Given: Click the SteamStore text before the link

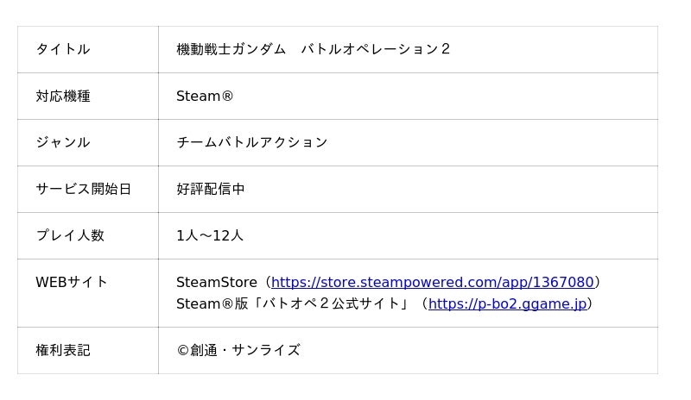Looking at the screenshot, I should tap(217, 282).
